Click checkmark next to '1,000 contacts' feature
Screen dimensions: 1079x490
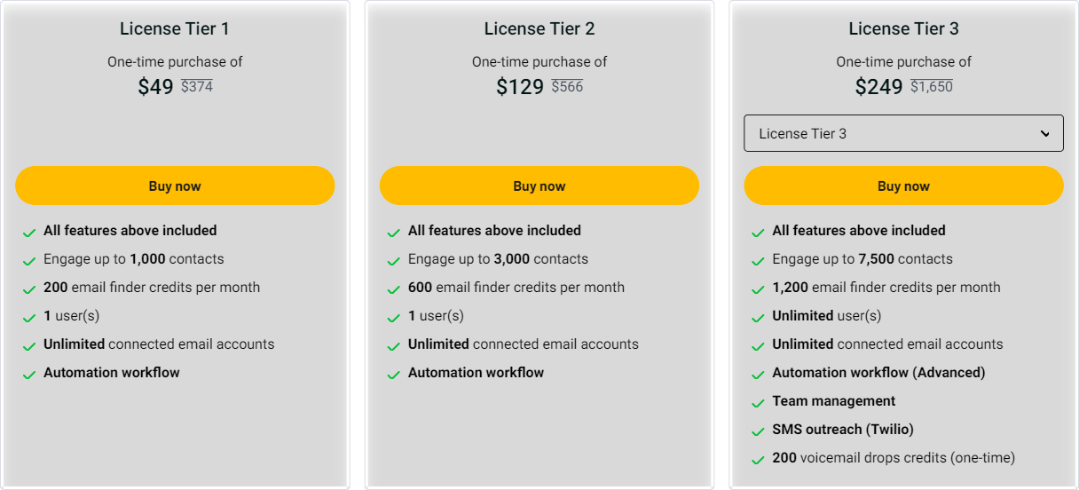(29, 261)
